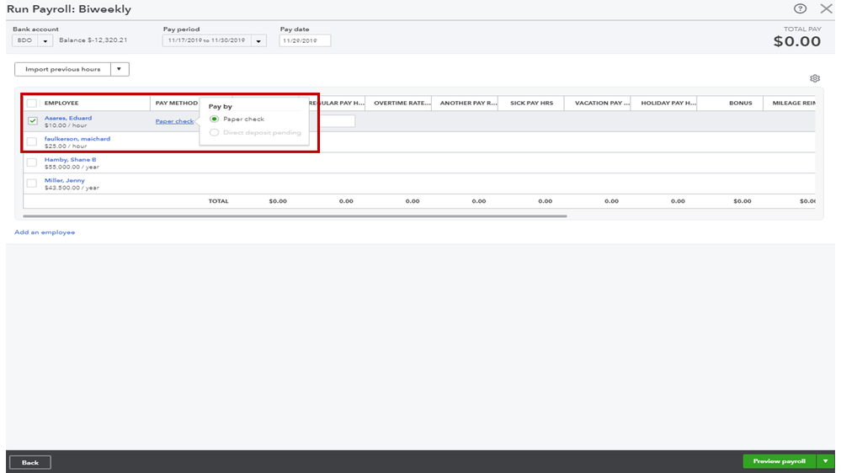
Task: Open the pay period dropdown arrow
Action: (x=258, y=40)
